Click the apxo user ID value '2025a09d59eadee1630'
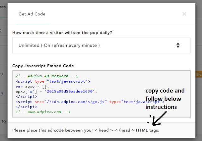The height and width of the screenshot is (141, 202). point(70,91)
